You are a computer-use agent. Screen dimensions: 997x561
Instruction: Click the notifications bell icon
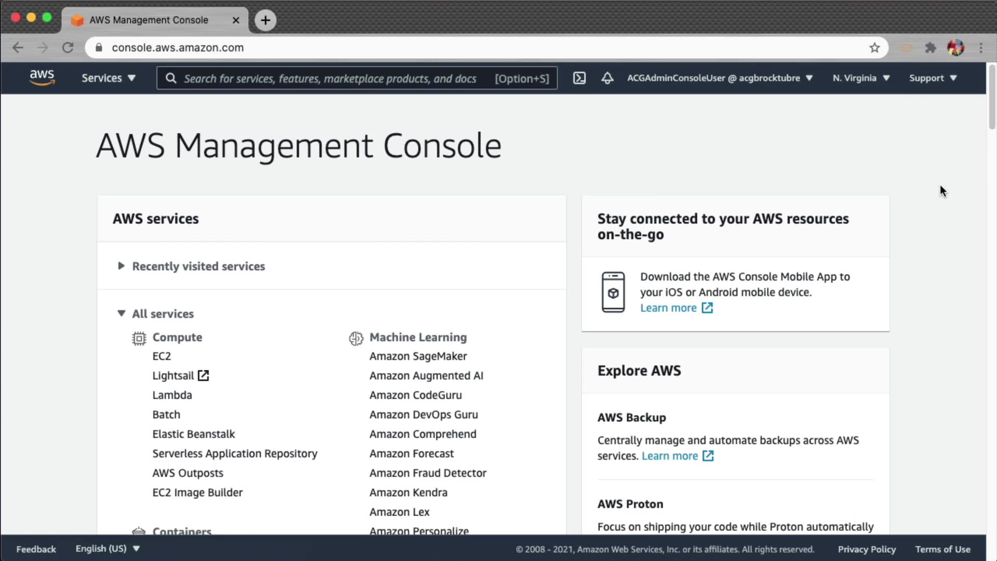607,78
